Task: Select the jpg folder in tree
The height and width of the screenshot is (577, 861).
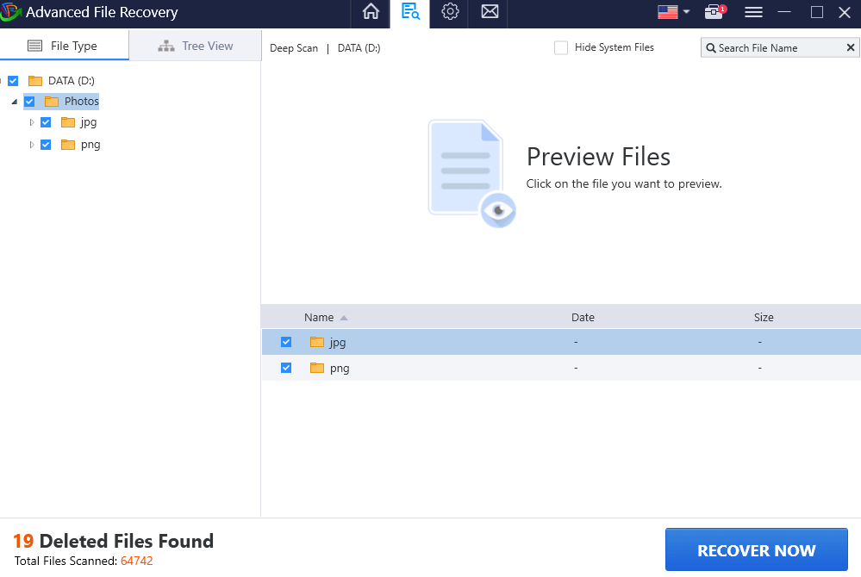Action: pyautogui.click(x=89, y=122)
